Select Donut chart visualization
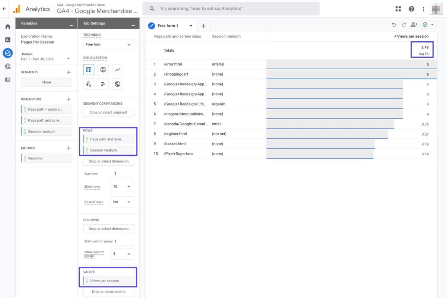447x298 pixels. coord(103,70)
